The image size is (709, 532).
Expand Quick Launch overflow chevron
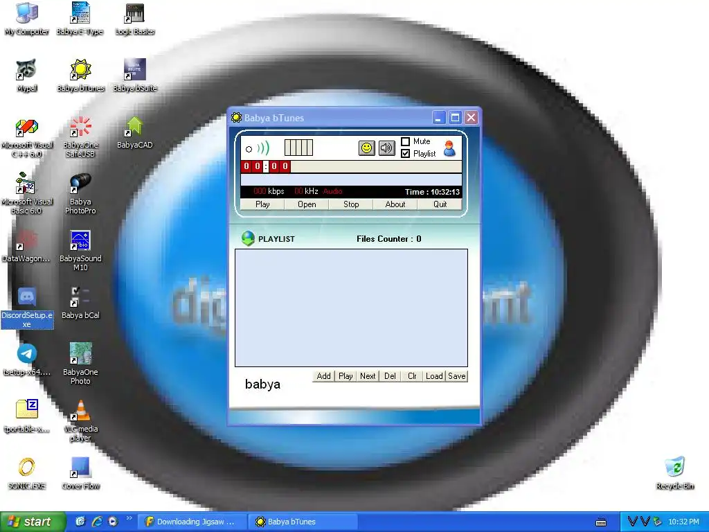tap(129, 518)
